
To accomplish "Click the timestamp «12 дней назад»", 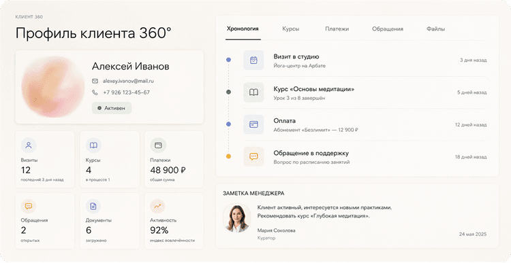I will (471, 124).
